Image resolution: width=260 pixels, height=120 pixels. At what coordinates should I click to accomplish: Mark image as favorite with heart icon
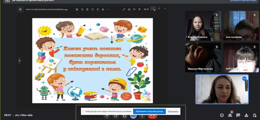click(x=92, y=9)
